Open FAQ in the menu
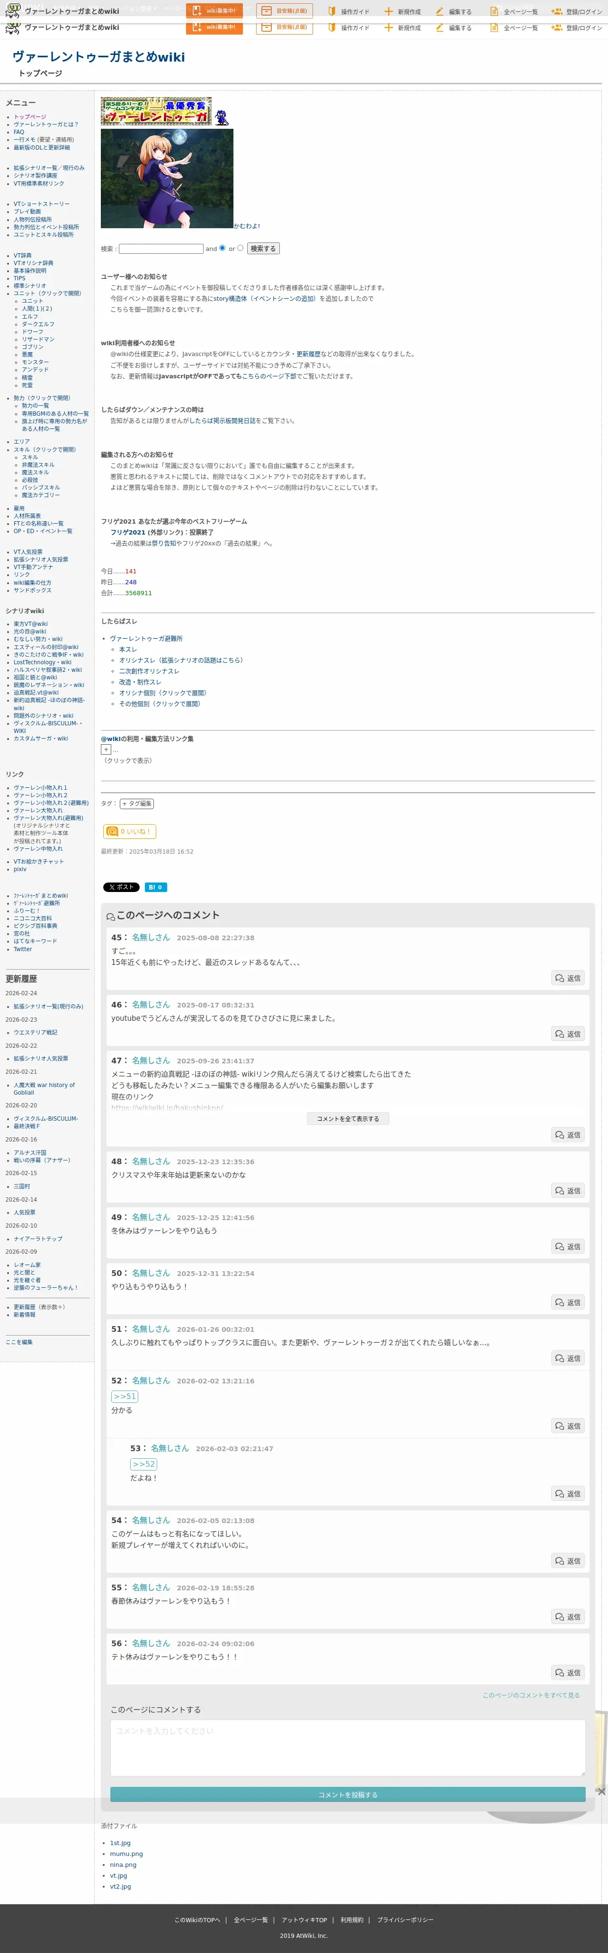This screenshot has height=1953, width=608. (19, 132)
